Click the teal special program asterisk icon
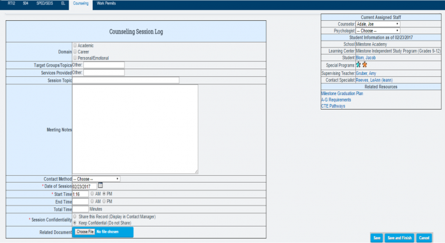The width and height of the screenshot is (445, 243). (x=359, y=65)
